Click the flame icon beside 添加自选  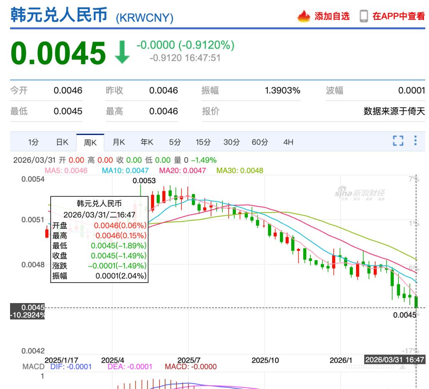[x=304, y=16]
